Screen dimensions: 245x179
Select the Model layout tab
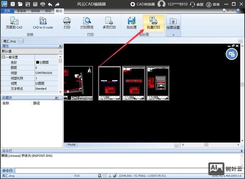tap(71, 145)
